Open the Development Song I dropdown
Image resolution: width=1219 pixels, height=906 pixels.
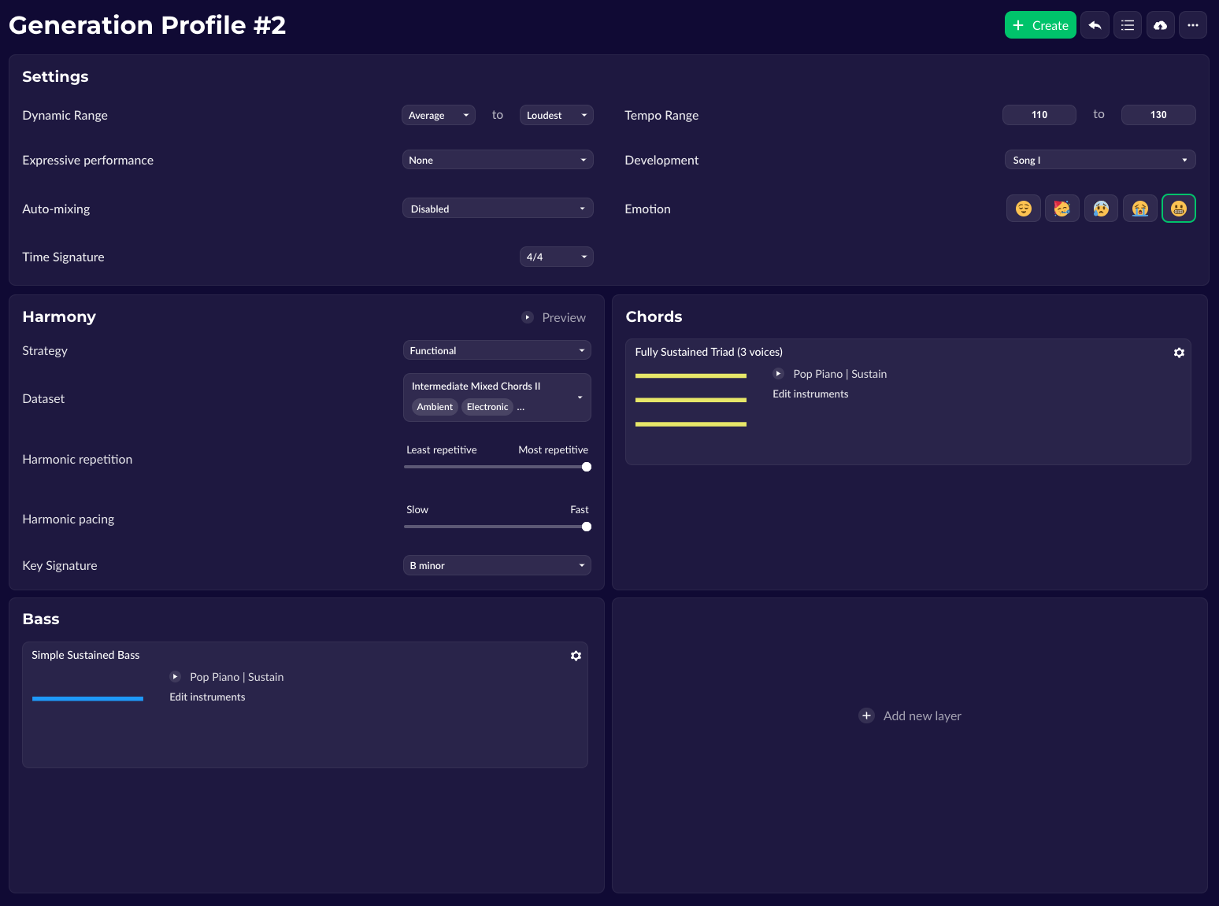tap(1100, 160)
